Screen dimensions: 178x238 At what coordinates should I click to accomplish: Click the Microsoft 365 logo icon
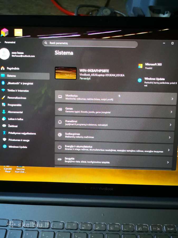[x=140, y=66]
